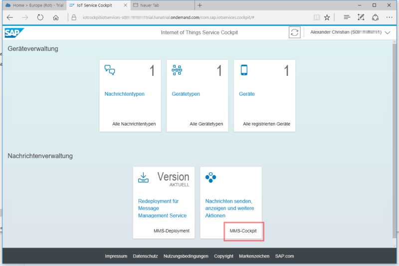Click the Alle registrierten Geräte label

click(266, 124)
